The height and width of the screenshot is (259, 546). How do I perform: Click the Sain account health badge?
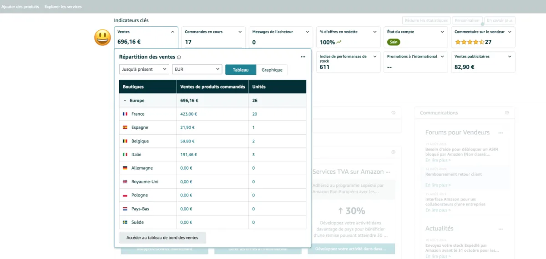coord(394,42)
